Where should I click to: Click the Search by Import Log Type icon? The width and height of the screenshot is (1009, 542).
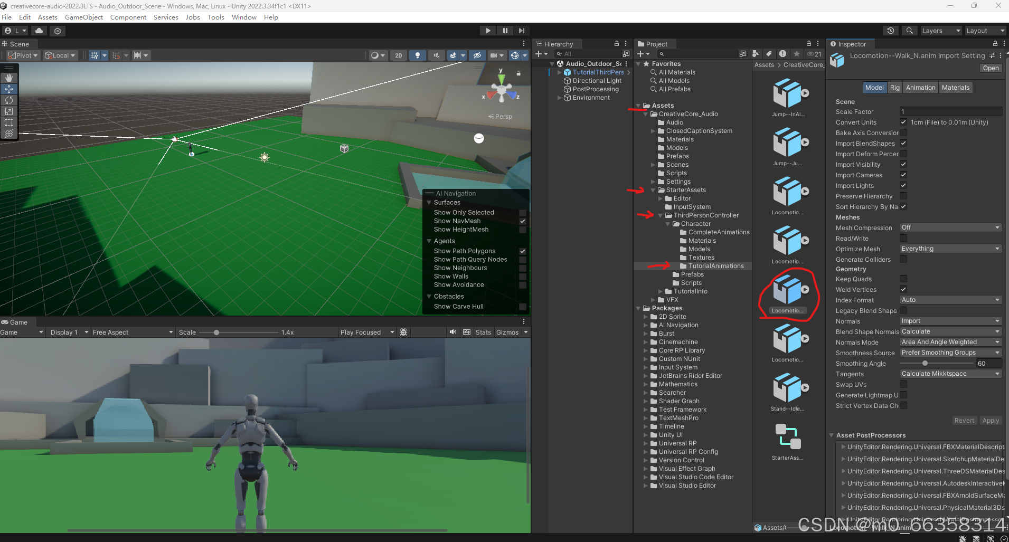782,54
